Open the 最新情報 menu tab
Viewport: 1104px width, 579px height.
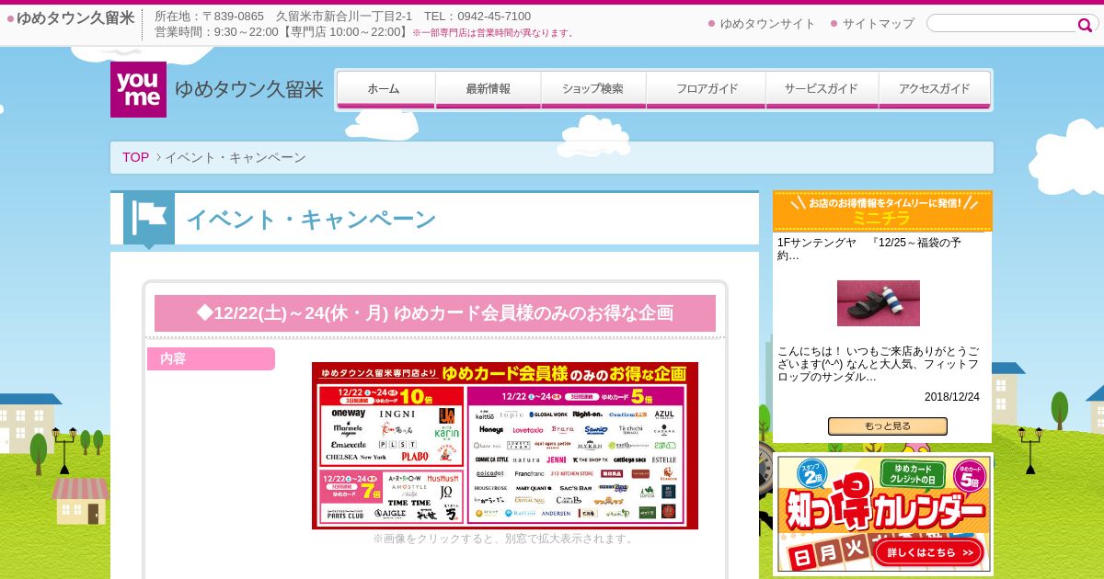(488, 89)
